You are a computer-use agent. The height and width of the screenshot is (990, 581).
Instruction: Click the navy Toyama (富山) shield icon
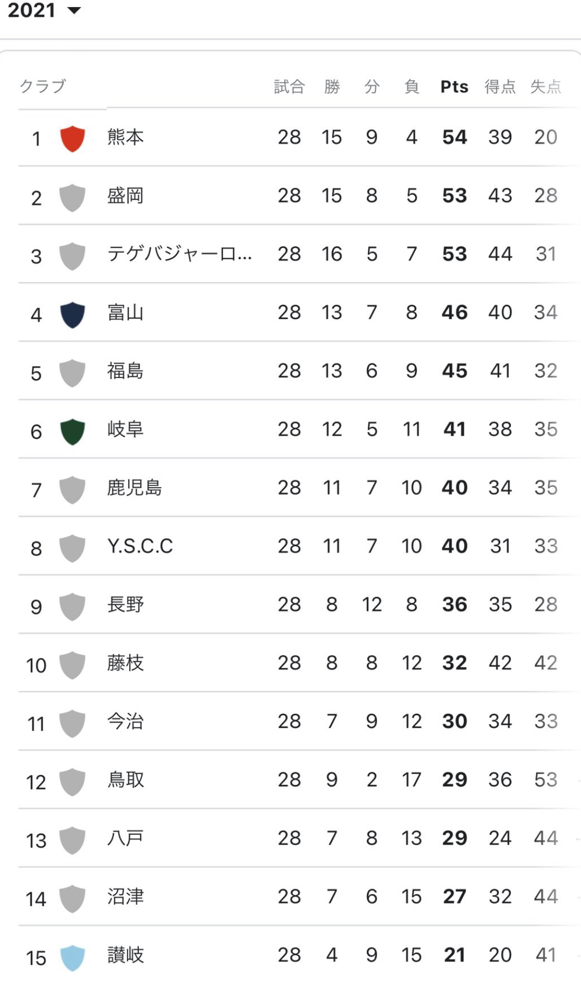coord(72,315)
